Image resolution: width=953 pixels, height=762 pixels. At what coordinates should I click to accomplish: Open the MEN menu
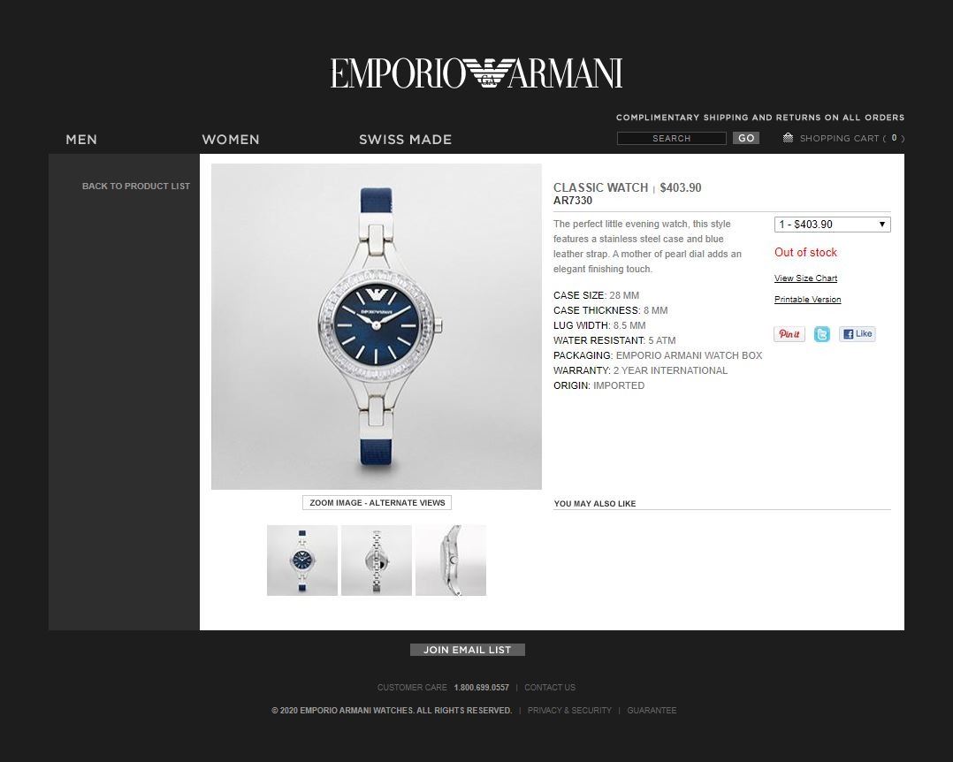81,139
